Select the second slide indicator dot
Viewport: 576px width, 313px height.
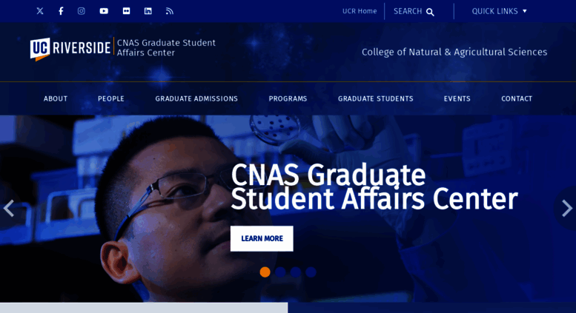tap(280, 272)
